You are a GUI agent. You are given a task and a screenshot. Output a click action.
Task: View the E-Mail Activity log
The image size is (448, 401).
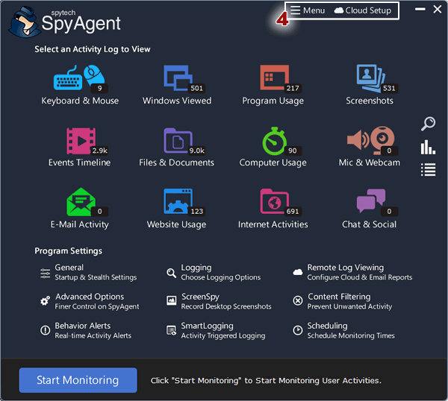(79, 203)
